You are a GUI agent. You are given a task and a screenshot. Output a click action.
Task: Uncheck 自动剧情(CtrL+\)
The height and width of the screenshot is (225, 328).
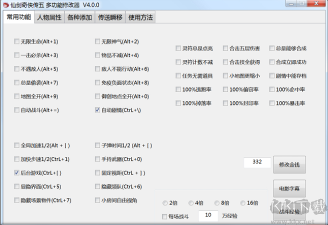(97, 110)
